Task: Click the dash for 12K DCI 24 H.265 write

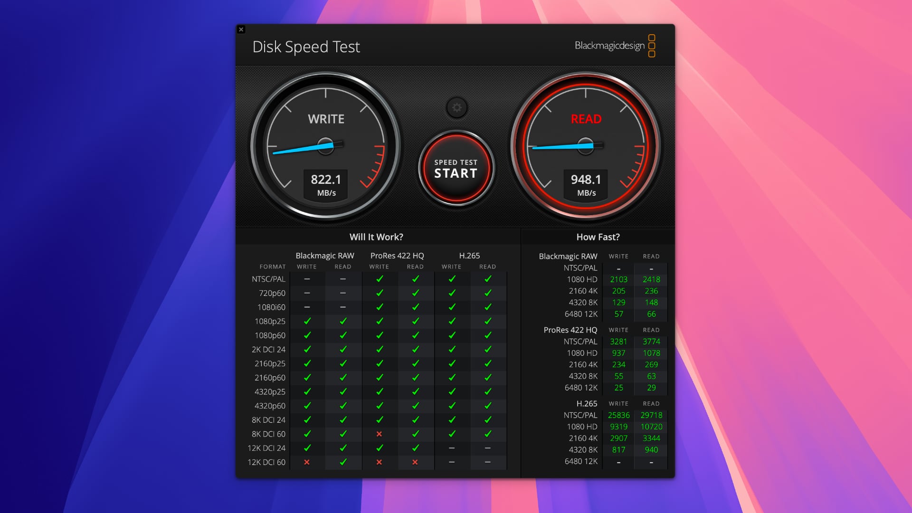Action: click(452, 448)
